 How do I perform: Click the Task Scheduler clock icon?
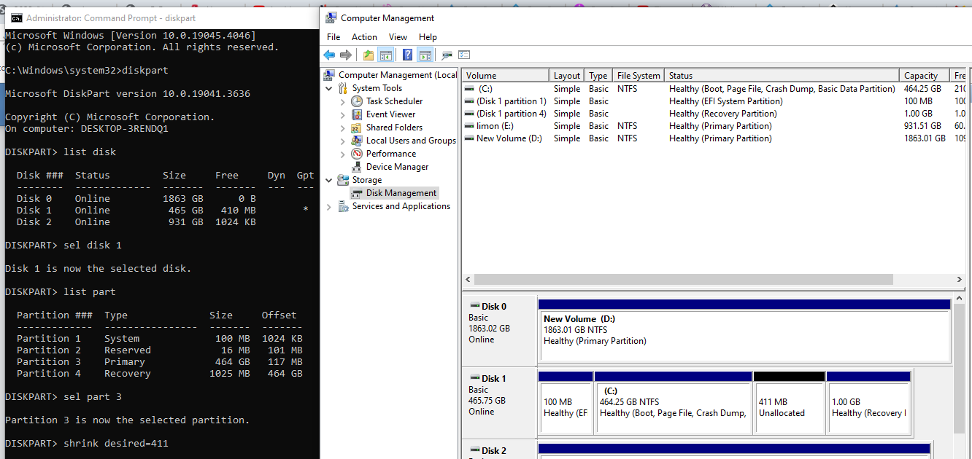pyautogui.click(x=357, y=101)
